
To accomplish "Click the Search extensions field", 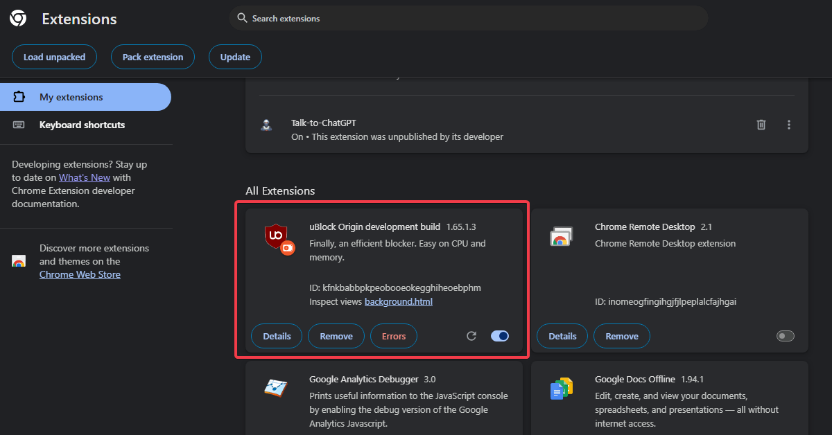I will [x=468, y=19].
